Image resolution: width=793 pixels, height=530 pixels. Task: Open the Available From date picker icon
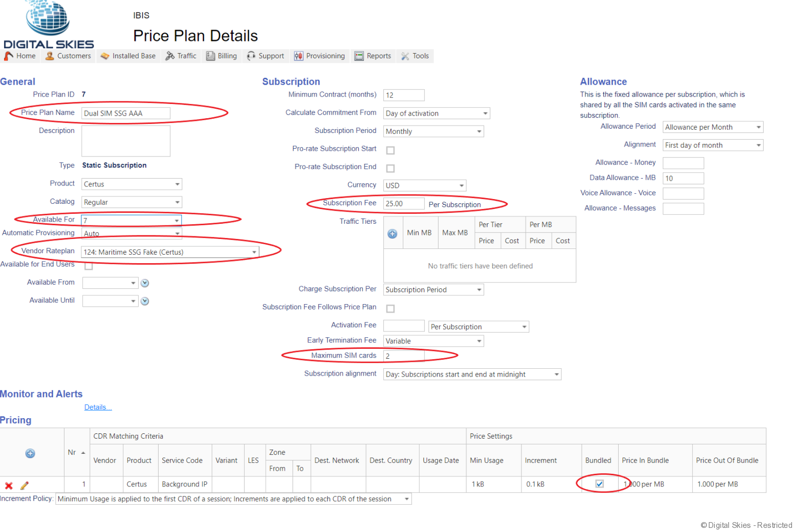point(145,283)
